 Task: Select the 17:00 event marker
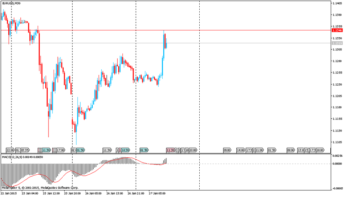tap(61, 150)
